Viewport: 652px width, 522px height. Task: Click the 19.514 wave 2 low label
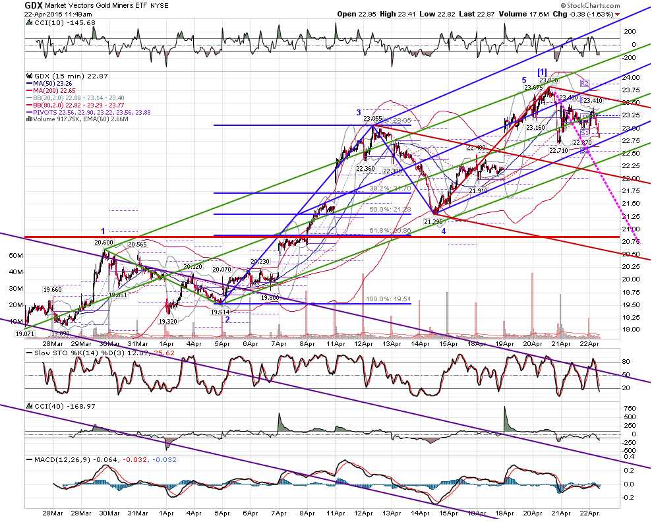click(x=220, y=312)
